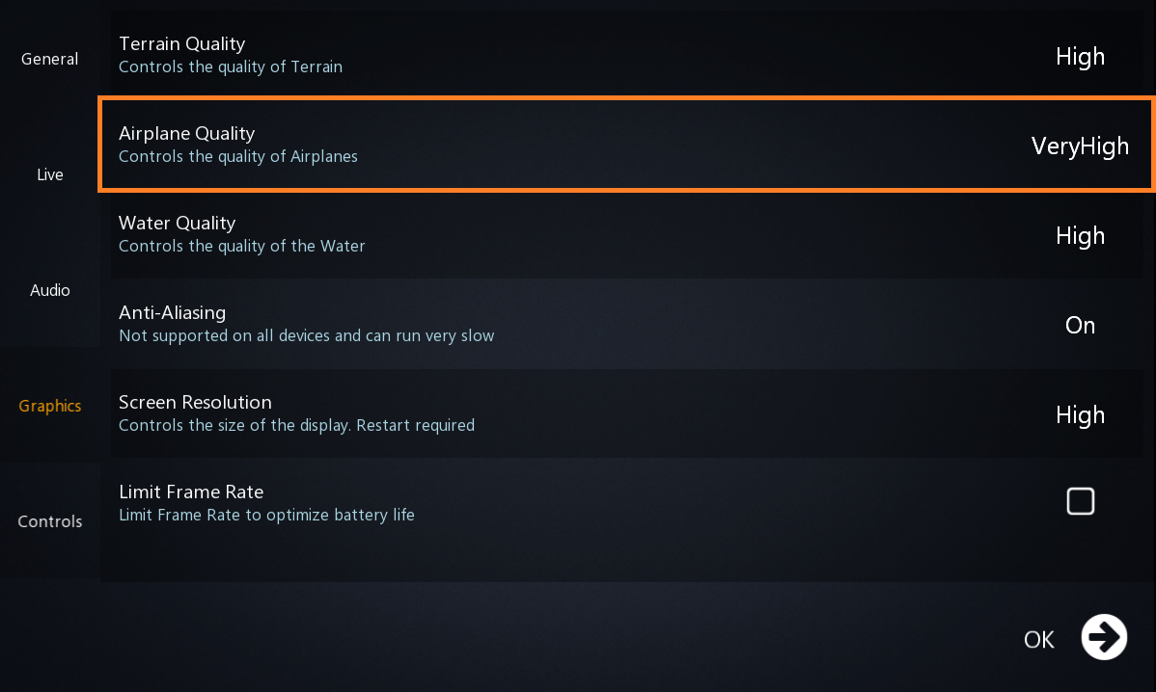
Task: Open the General settings tab
Action: click(x=49, y=59)
